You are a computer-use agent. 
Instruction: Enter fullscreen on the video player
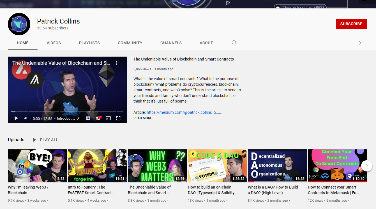pos(119,118)
